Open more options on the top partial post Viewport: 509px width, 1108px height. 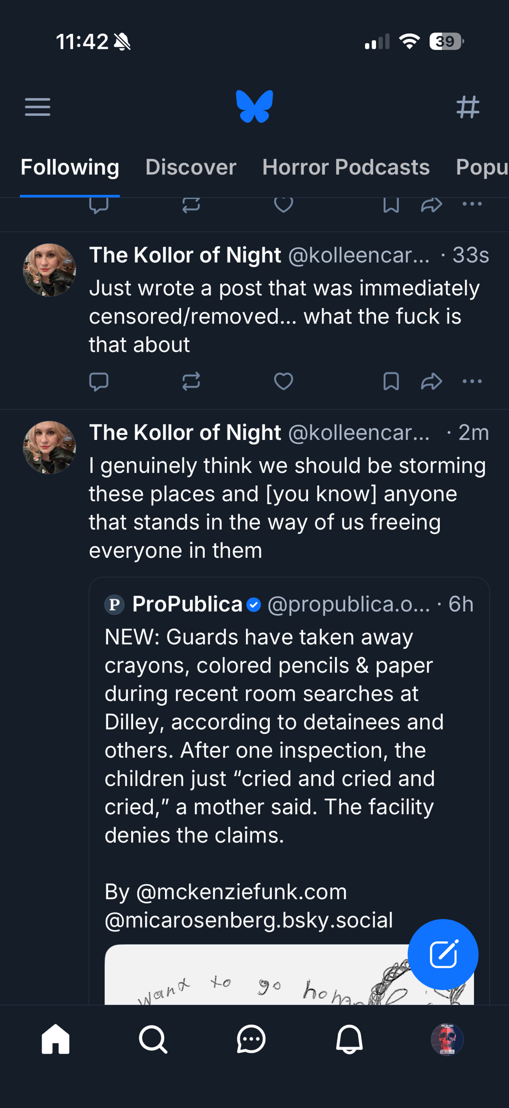pos(472,204)
